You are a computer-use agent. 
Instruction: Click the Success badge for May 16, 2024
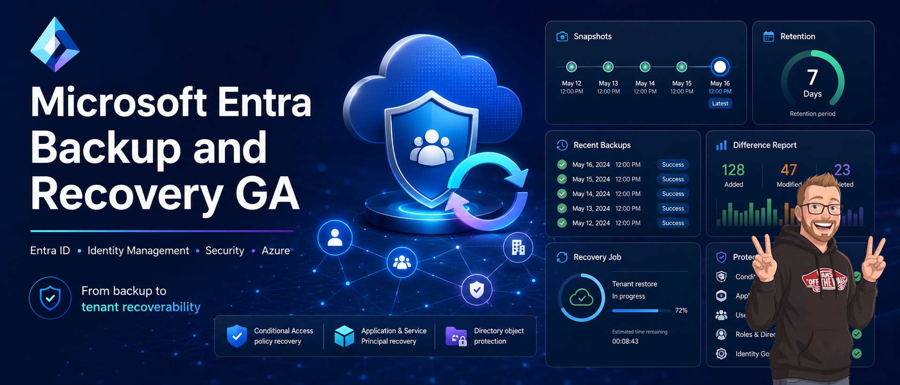(x=673, y=165)
